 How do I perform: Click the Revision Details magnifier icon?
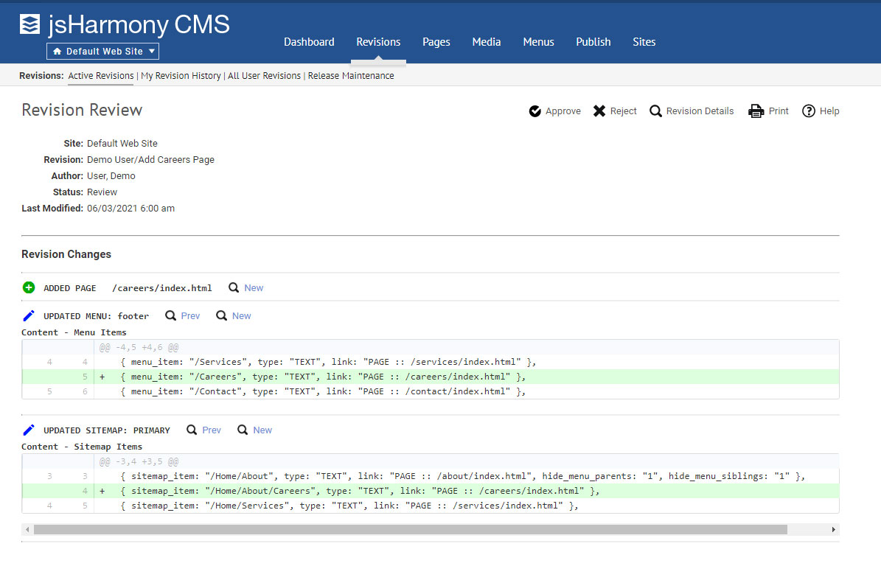click(x=655, y=111)
